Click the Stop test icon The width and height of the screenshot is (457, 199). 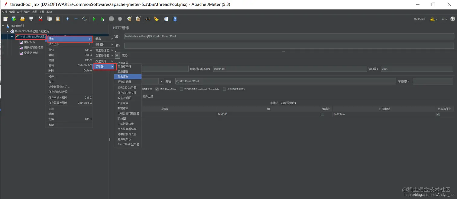pos(111,19)
